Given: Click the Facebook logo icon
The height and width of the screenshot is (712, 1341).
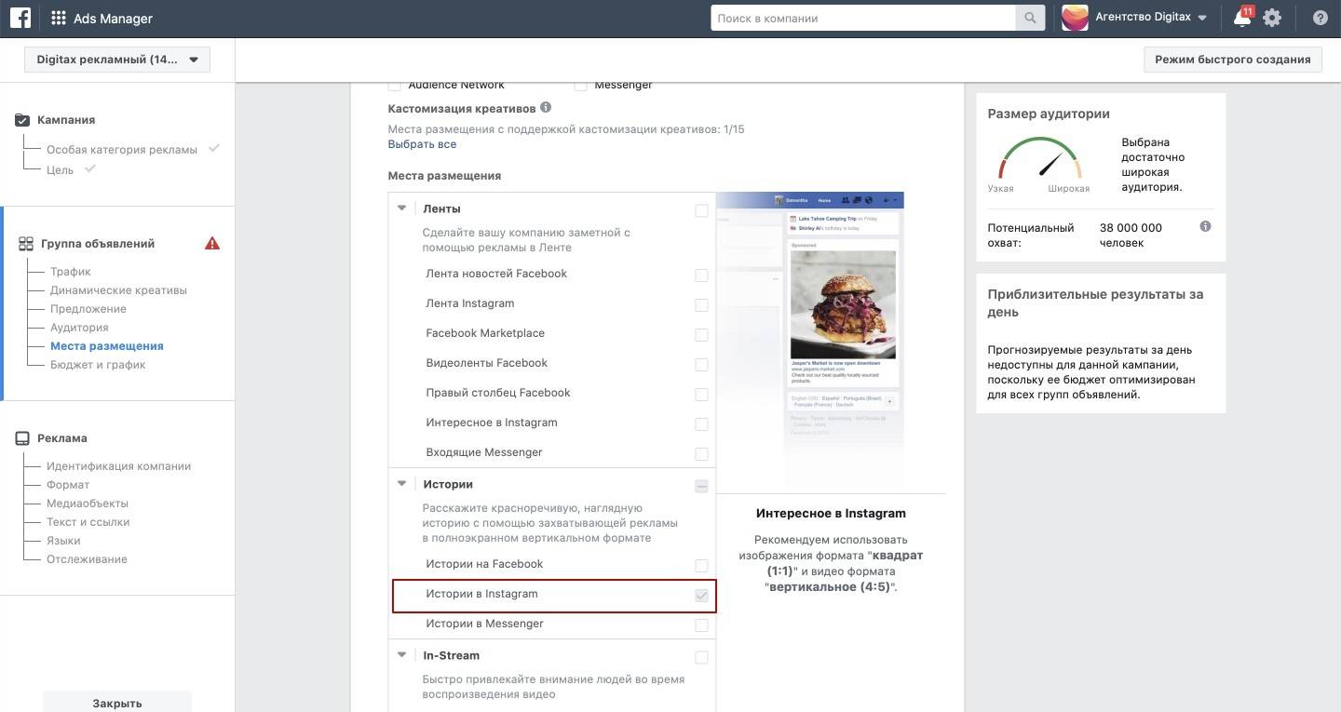Looking at the screenshot, I should click(20, 18).
